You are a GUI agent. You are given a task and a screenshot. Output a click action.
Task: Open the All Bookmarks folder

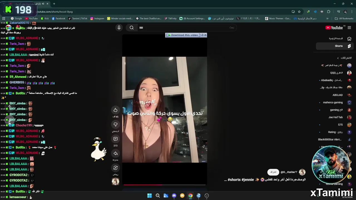coord(344,19)
